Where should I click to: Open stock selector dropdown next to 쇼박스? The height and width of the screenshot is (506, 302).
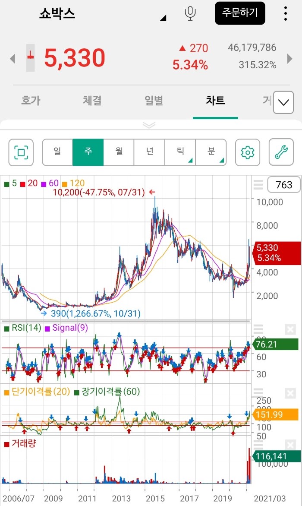click(163, 18)
